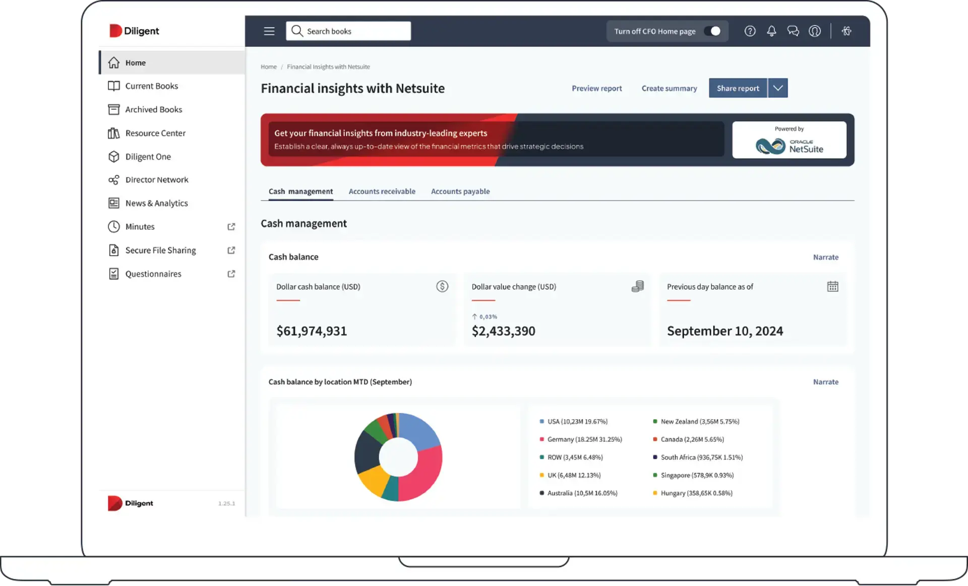Image resolution: width=968 pixels, height=586 pixels.
Task: Click Create summary
Action: point(669,88)
